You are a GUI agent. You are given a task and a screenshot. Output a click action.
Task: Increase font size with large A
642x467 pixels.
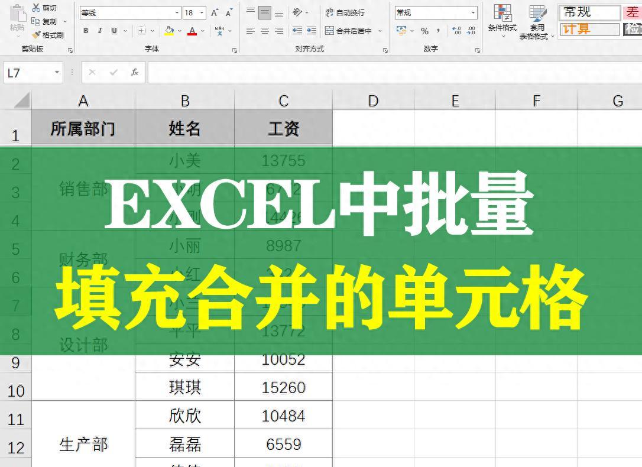(215, 12)
